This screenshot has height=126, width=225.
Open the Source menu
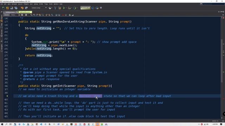point(20,4)
